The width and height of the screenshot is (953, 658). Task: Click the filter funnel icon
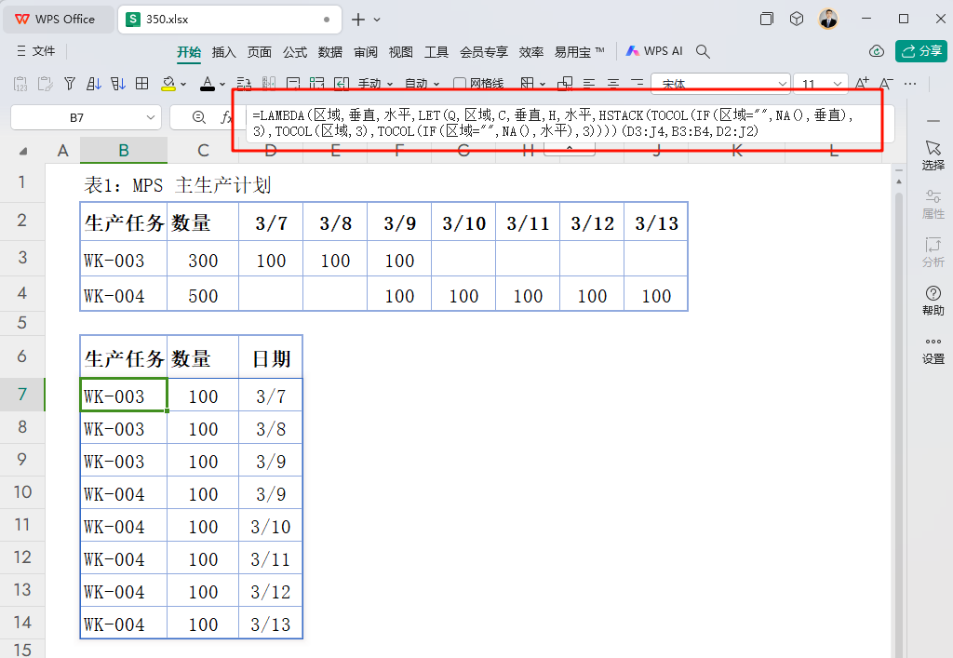click(x=70, y=84)
